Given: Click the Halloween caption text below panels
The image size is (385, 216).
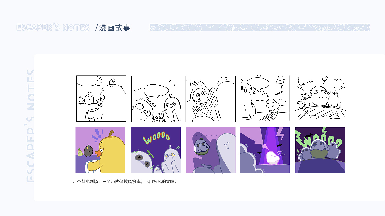Looking at the screenshot, I should (x=125, y=182).
